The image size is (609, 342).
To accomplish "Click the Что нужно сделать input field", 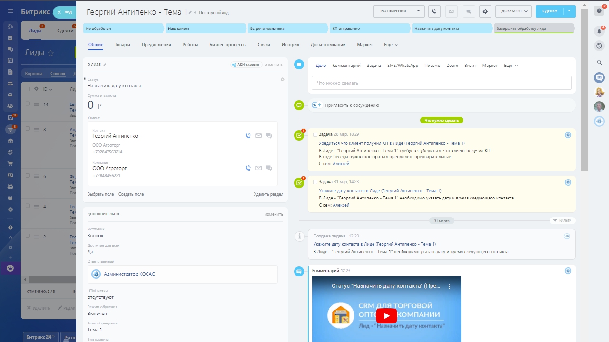I will [441, 83].
